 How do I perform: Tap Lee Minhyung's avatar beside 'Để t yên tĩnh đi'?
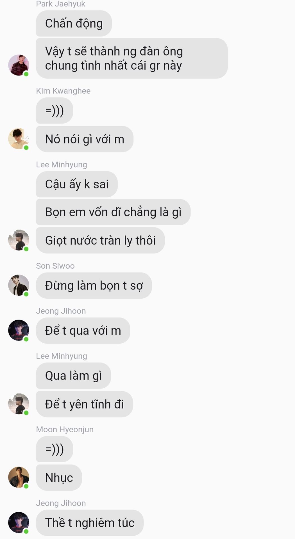click(19, 404)
